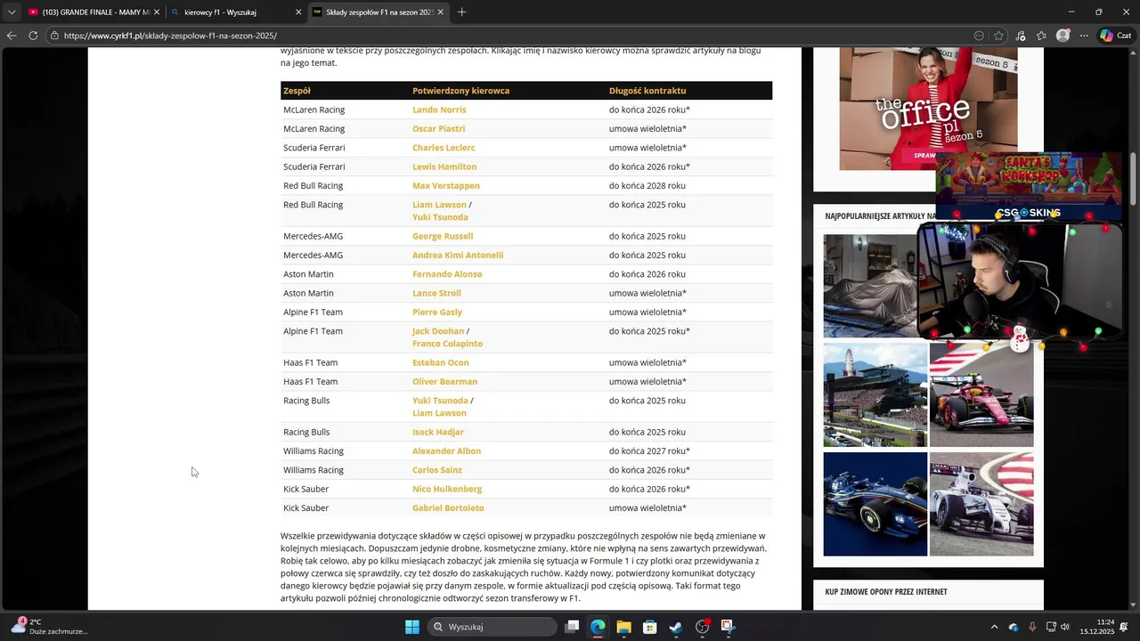The height and width of the screenshot is (641, 1140).
Task: Open Lance Stroll driver link
Action: tap(436, 293)
